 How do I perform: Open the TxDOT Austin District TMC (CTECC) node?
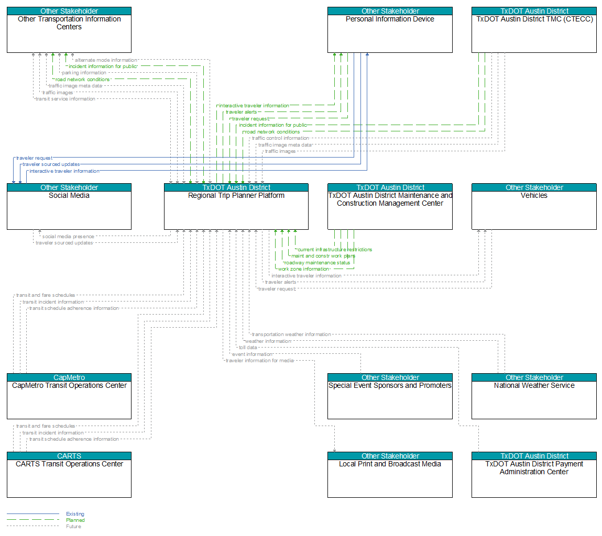(534, 30)
